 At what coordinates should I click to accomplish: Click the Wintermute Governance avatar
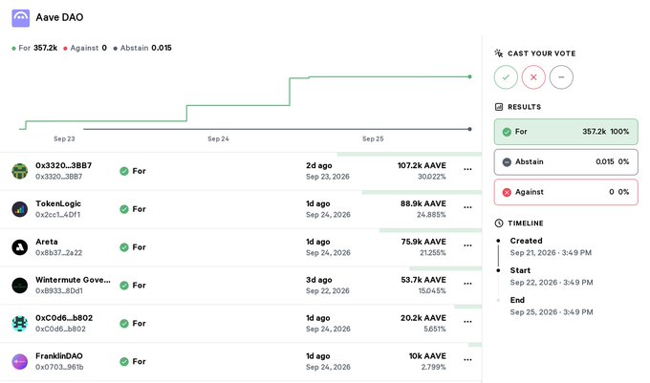19,286
